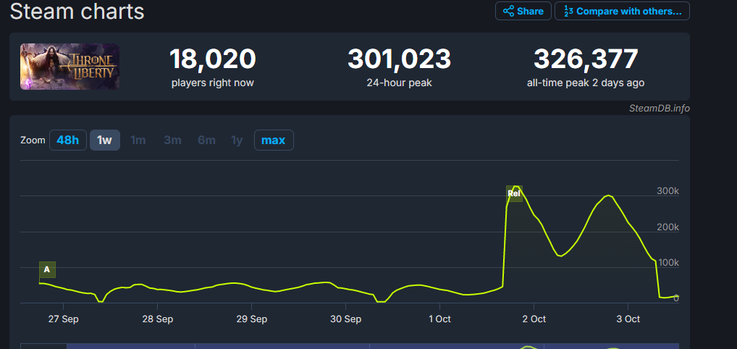The height and width of the screenshot is (349, 737).
Task: Click the 'A' annotation marker on chart
Action: 47,269
